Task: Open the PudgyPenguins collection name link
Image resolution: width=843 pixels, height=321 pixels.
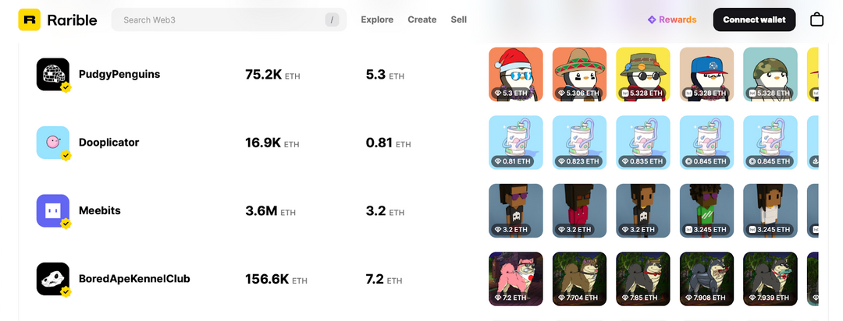Action: (x=119, y=74)
